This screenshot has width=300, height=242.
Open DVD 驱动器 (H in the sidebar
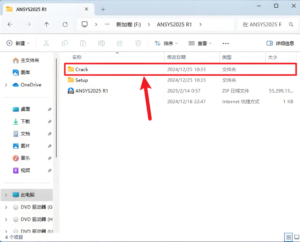point(33,219)
